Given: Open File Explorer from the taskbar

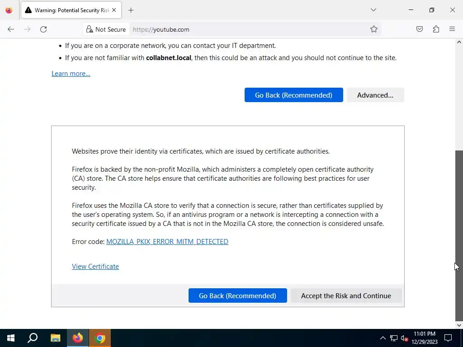Looking at the screenshot, I should [x=55, y=338].
